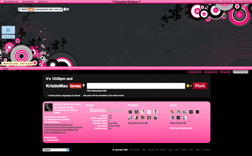Click View all plurks

coord(26,63)
